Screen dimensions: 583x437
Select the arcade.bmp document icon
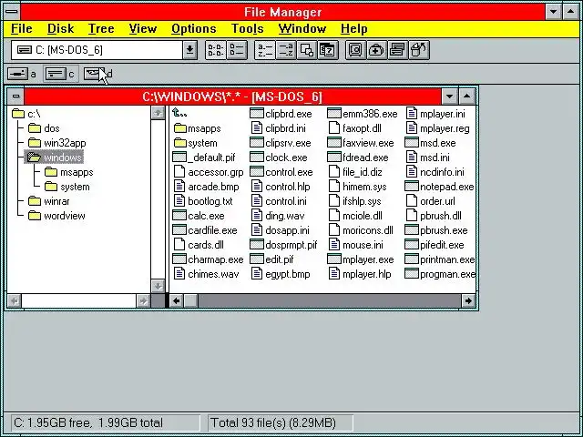tap(179, 186)
